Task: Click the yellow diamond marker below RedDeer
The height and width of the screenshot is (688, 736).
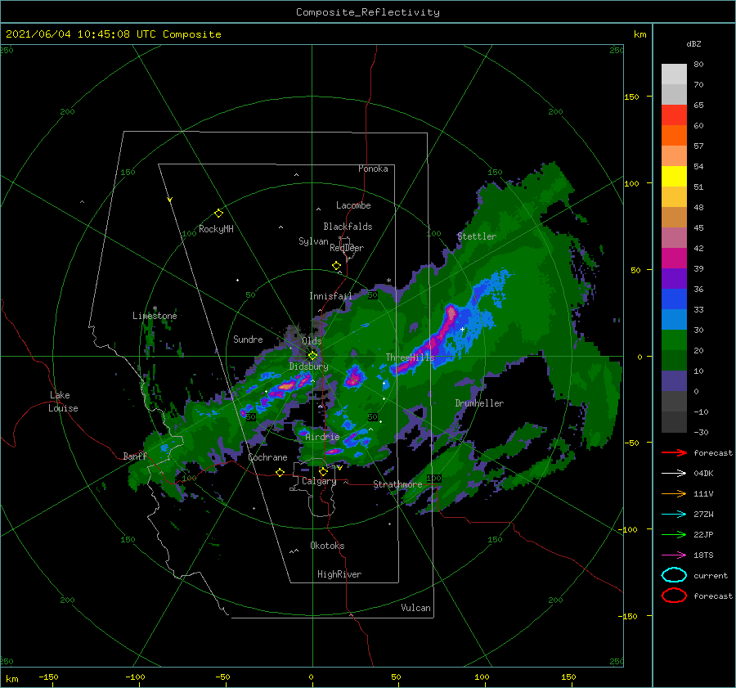Action: click(x=336, y=266)
